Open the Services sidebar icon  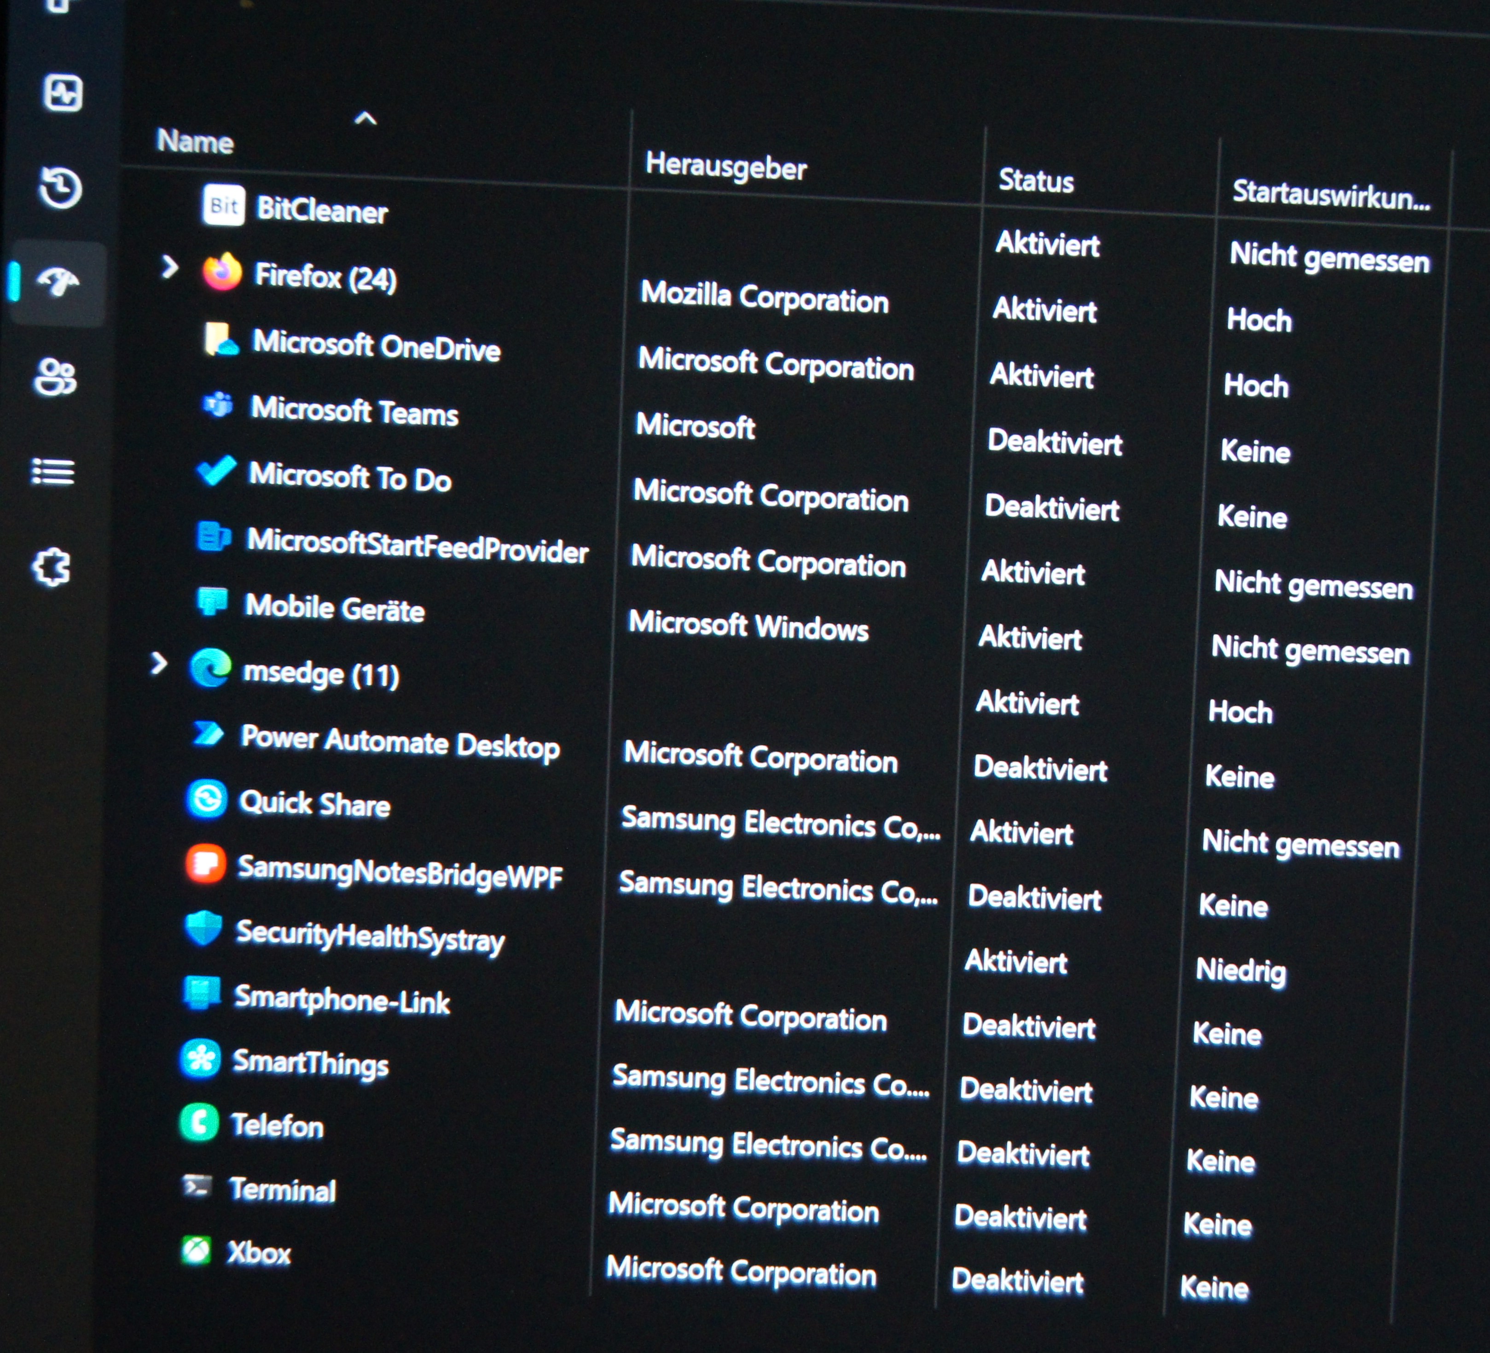coord(52,567)
